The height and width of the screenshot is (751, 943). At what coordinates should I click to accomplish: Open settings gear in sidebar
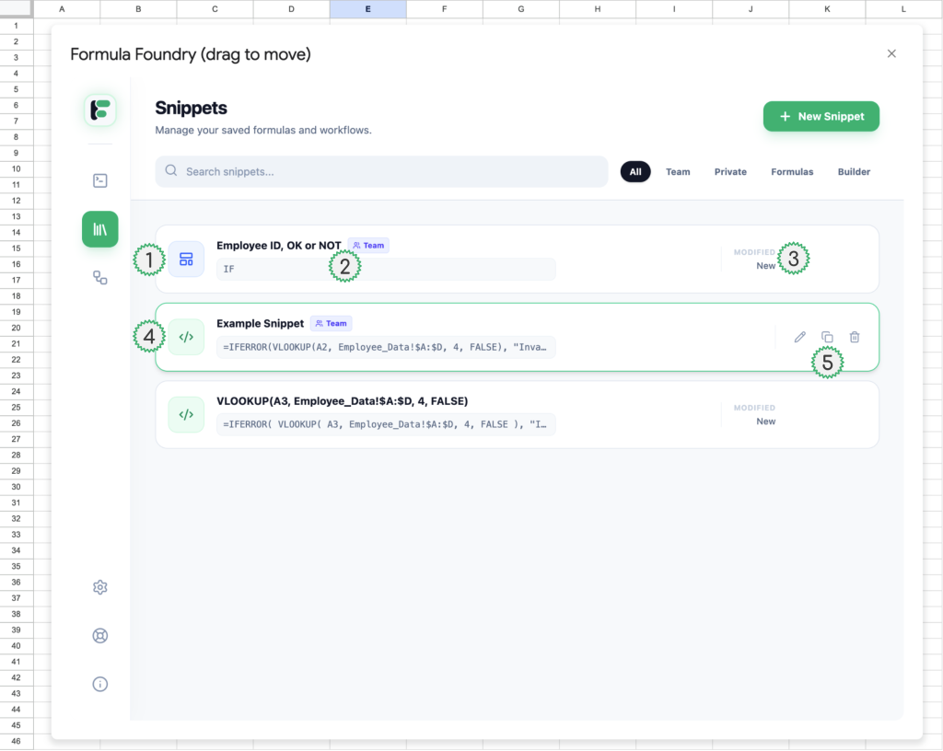tap(99, 587)
